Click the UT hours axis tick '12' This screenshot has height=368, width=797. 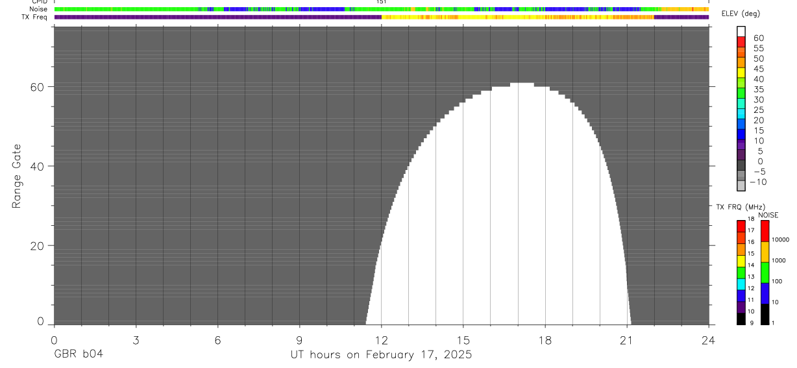click(381, 340)
